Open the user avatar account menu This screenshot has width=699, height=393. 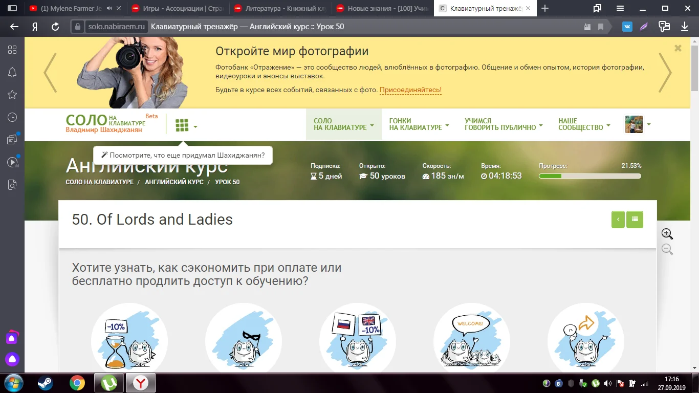pos(638,124)
